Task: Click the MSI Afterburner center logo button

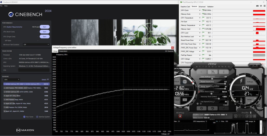Action: (213, 72)
